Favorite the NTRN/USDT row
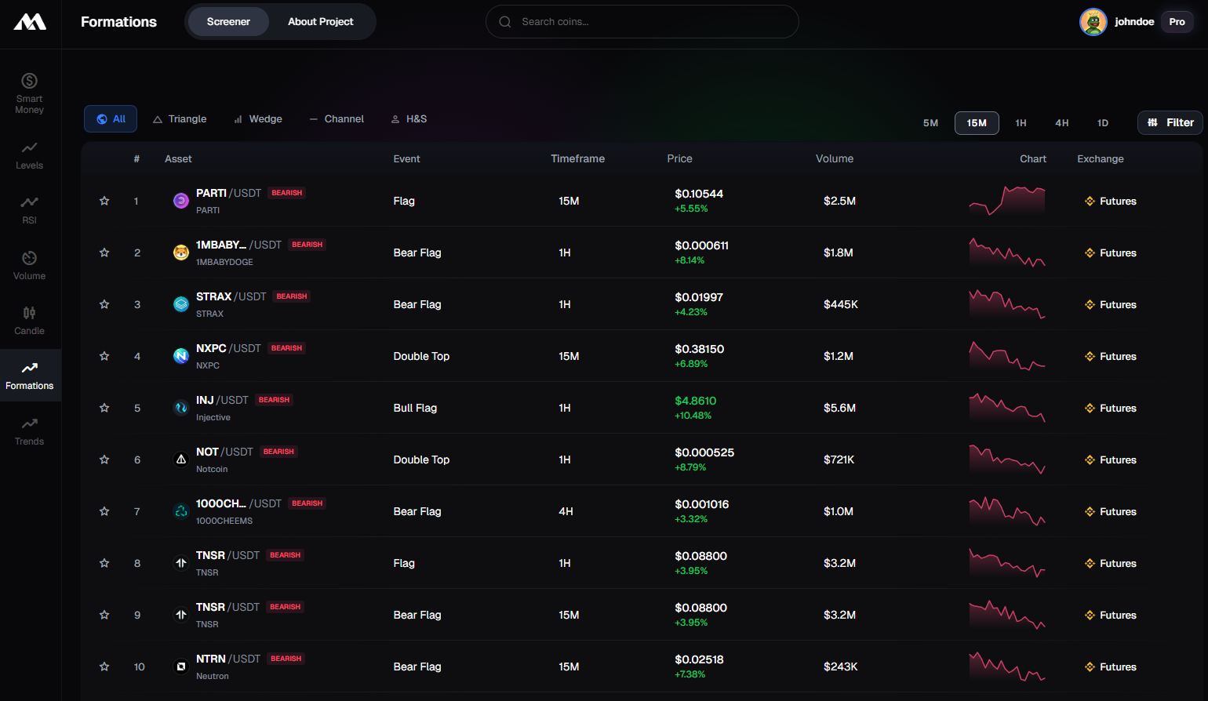Viewport: 1208px width, 701px height. click(x=104, y=666)
